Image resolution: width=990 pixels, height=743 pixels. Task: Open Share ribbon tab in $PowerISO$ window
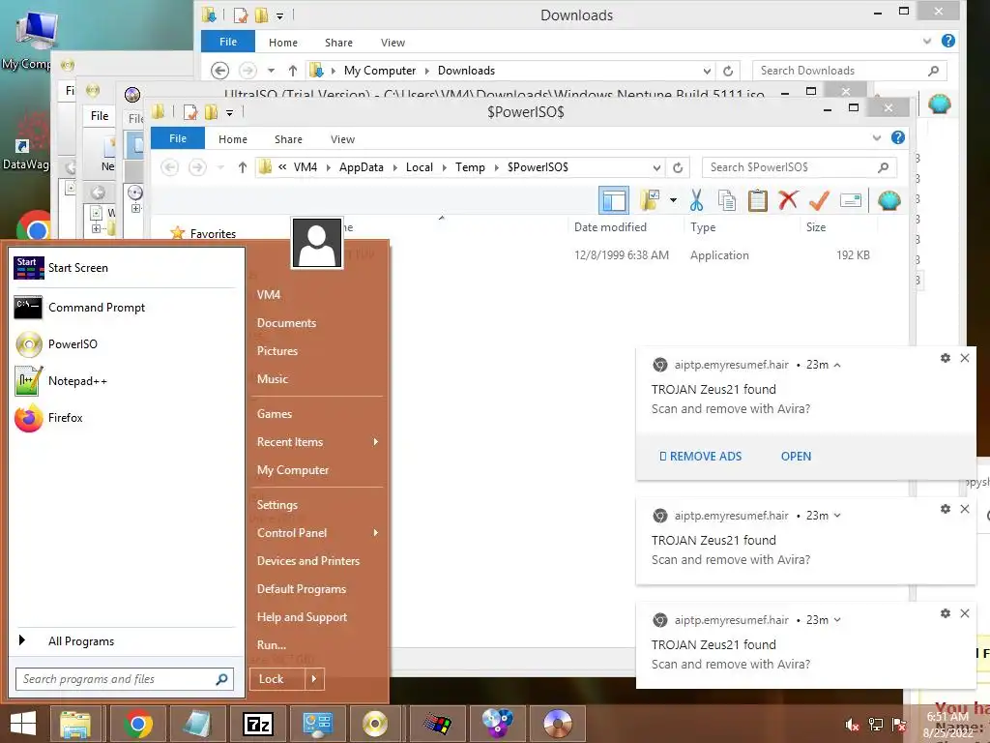tap(288, 139)
